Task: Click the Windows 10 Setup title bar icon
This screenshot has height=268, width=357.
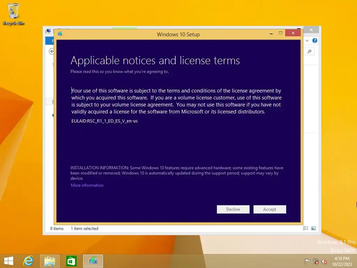Action: pos(60,34)
